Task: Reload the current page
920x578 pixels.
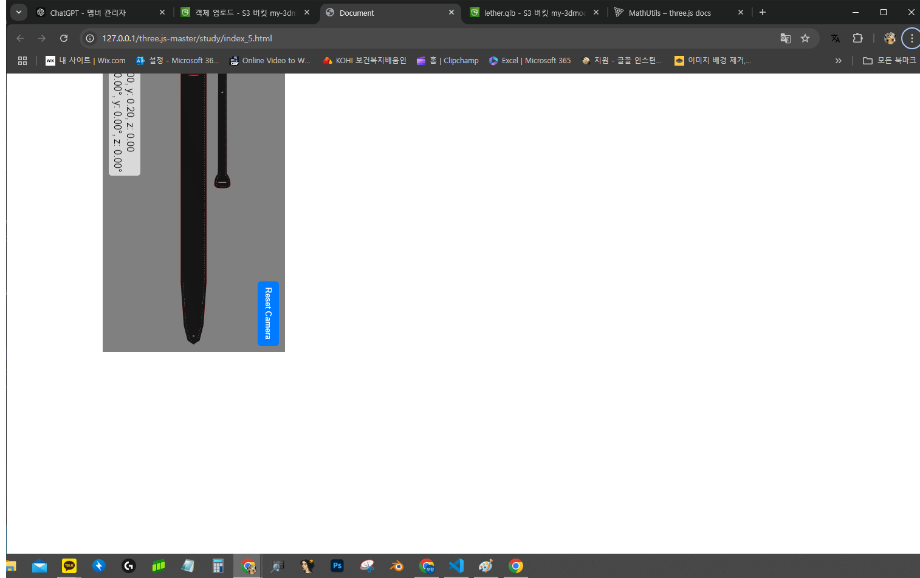Action: [64, 38]
